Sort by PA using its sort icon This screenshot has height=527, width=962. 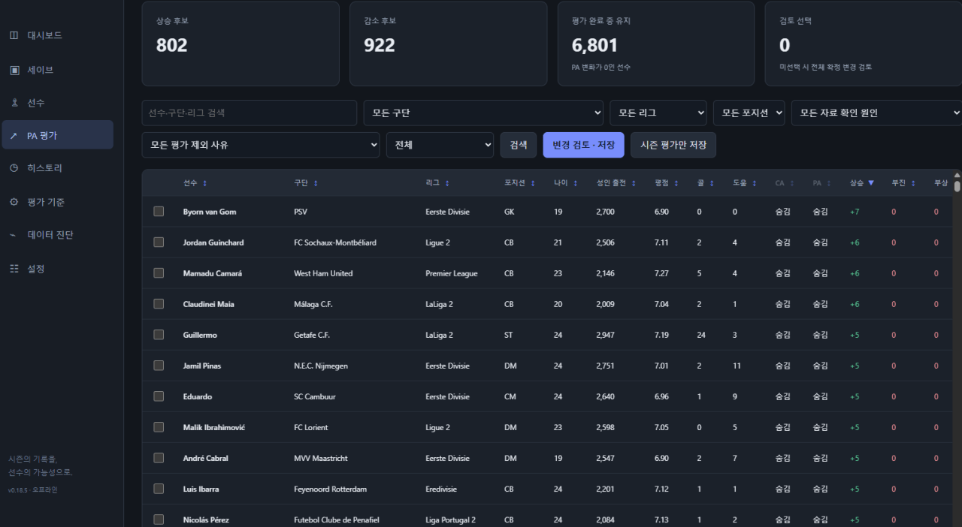[829, 183]
